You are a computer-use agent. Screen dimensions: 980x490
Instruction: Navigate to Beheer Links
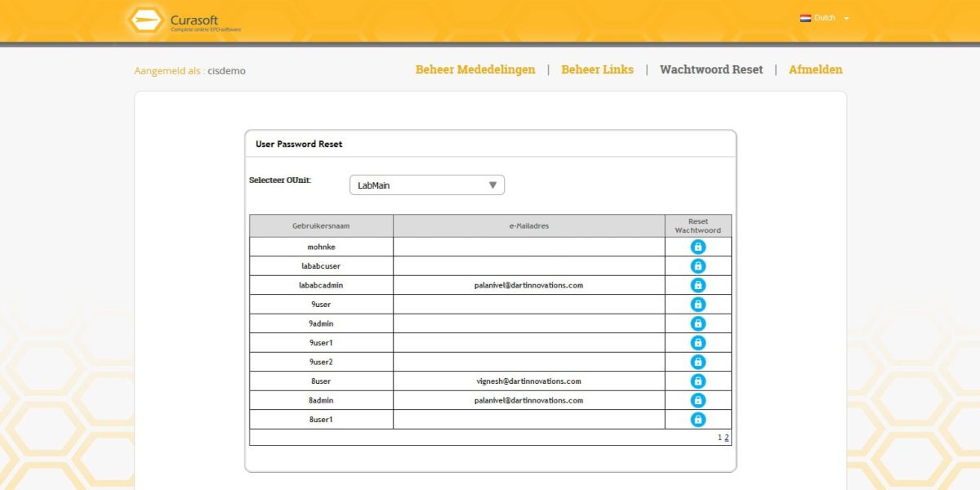(597, 69)
